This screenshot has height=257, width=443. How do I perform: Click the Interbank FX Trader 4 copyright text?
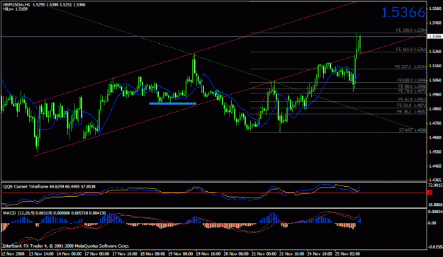tap(66, 246)
